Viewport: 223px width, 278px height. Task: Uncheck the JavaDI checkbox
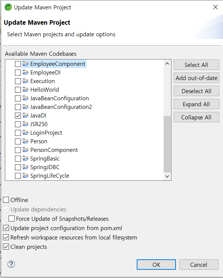pos(18,116)
